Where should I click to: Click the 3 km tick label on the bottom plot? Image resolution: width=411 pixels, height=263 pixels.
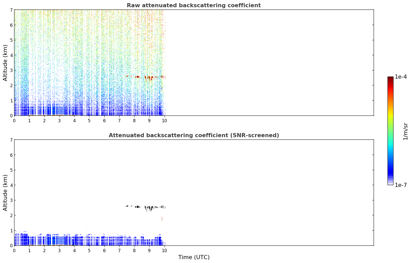(11, 200)
